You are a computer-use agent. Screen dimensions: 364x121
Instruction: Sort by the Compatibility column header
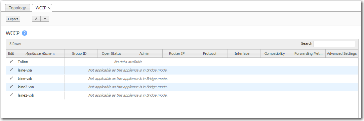coord(277,53)
